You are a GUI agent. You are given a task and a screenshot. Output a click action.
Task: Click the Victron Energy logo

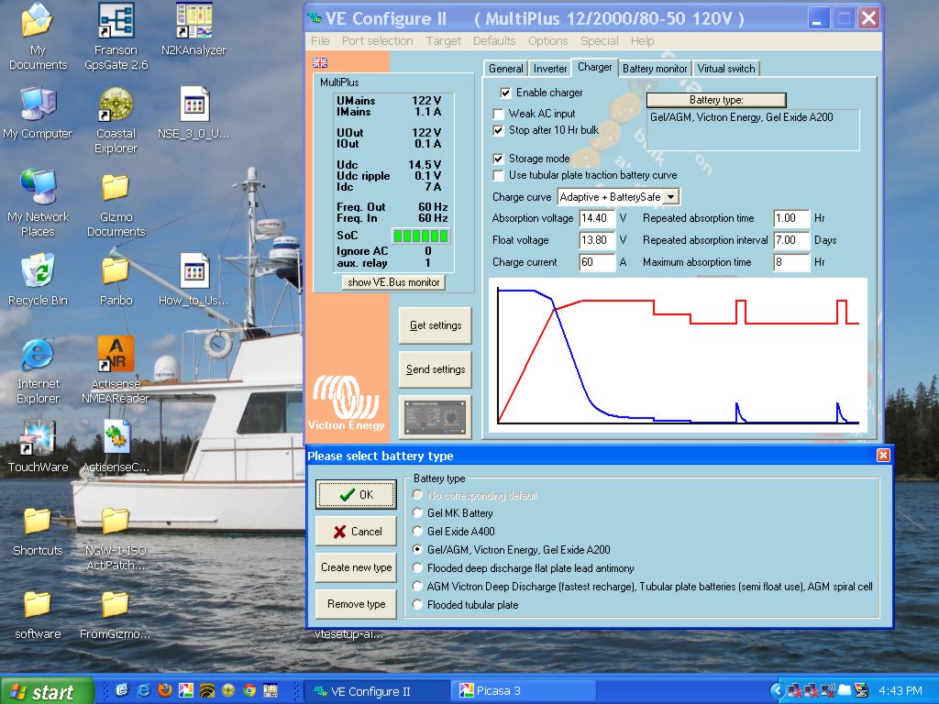point(346,402)
